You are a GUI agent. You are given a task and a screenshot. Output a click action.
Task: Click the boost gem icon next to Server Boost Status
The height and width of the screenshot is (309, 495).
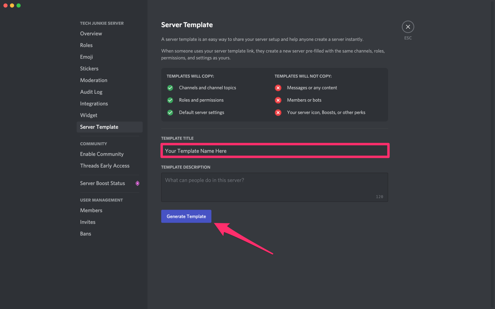pyautogui.click(x=137, y=183)
